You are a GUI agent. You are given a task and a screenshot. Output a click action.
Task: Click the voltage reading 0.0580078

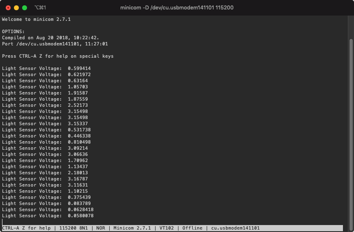pos(81,216)
